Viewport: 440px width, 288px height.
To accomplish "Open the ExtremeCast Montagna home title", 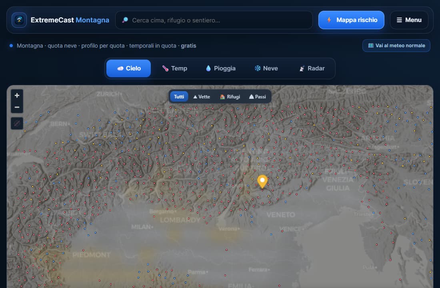I will (70, 20).
